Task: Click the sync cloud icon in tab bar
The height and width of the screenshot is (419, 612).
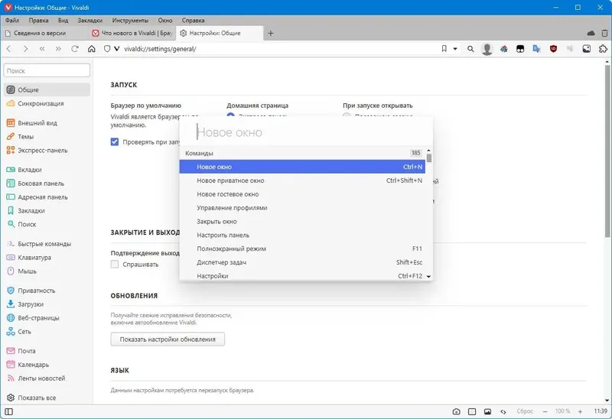Action: click(x=591, y=33)
